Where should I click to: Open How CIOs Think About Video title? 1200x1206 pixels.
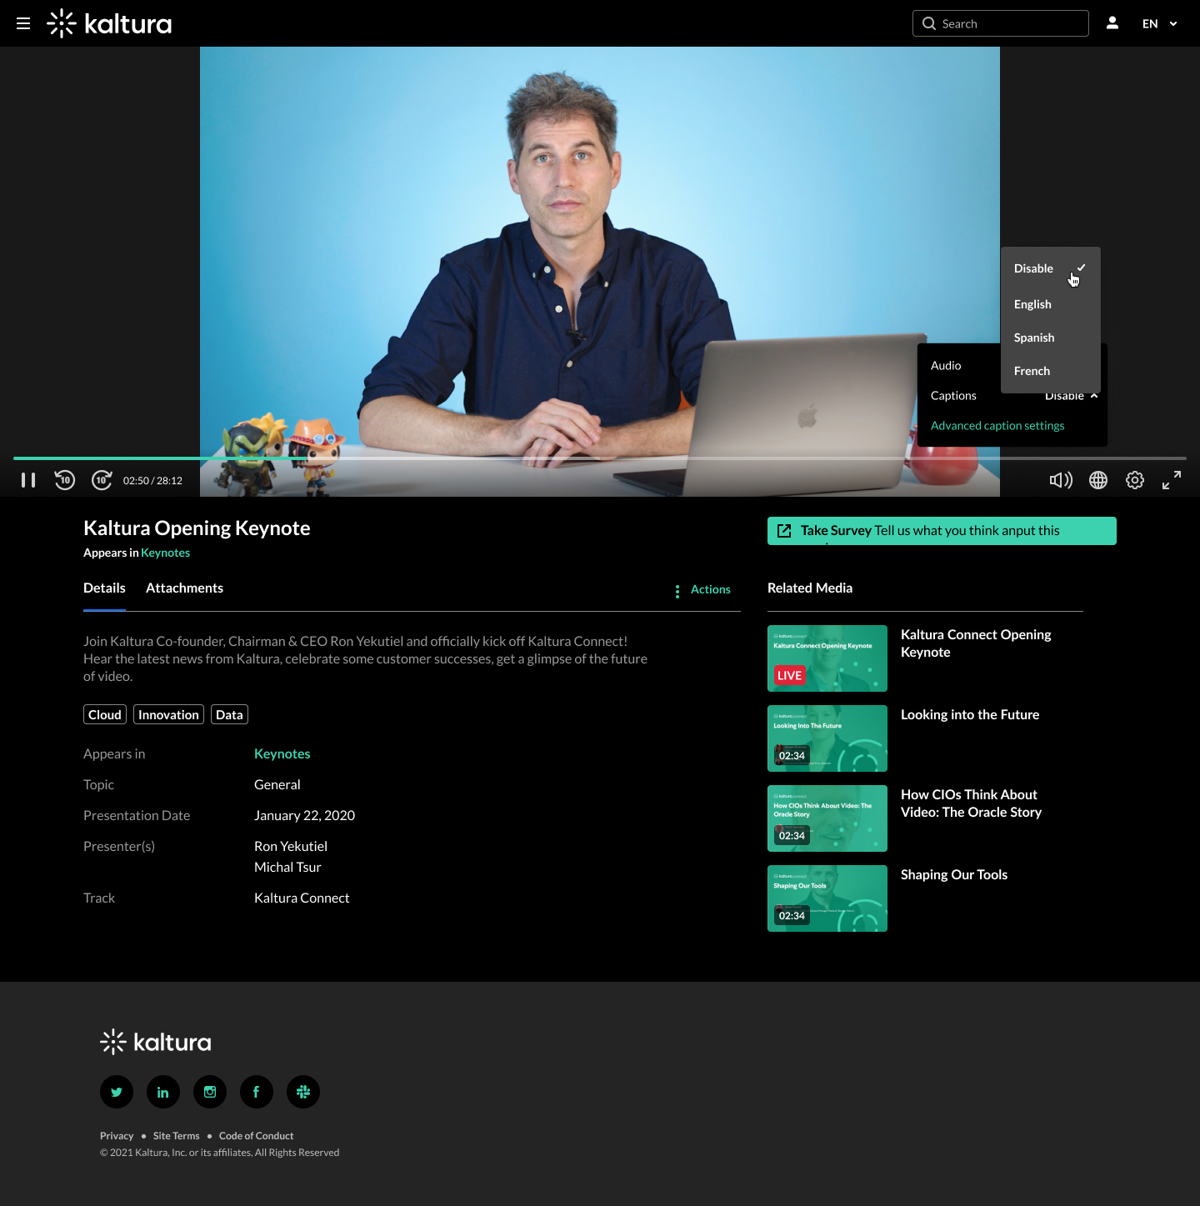[x=971, y=803]
